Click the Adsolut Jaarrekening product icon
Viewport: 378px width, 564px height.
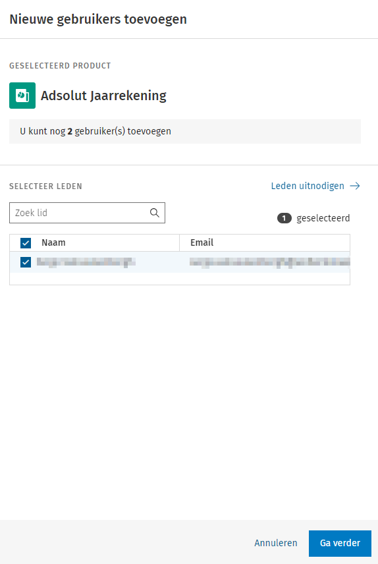[x=22, y=96]
